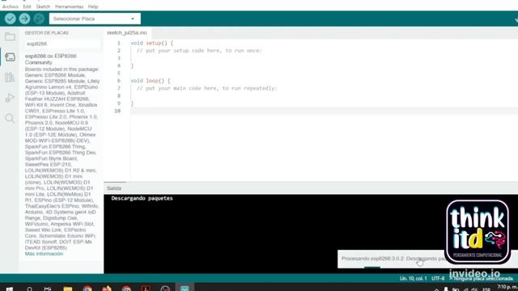Click the esp8266 board search field
518x291 pixels.
click(x=62, y=44)
